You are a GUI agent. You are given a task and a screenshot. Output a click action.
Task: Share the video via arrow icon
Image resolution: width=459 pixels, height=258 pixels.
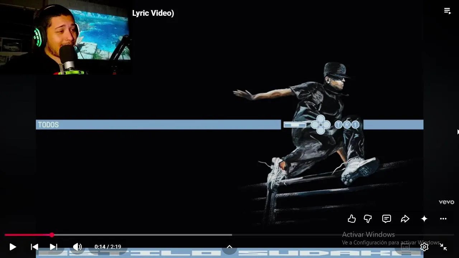click(x=405, y=219)
